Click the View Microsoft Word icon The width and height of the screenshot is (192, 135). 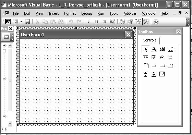[x=8, y=22]
